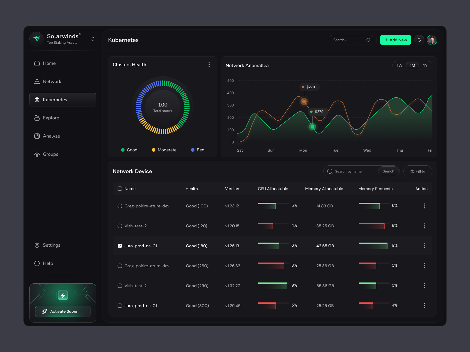The height and width of the screenshot is (352, 470).
Task: Open the Filter button
Action: pos(418,171)
